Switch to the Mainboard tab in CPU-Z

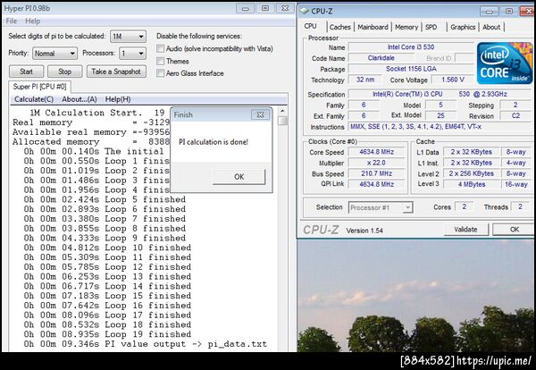(x=373, y=27)
